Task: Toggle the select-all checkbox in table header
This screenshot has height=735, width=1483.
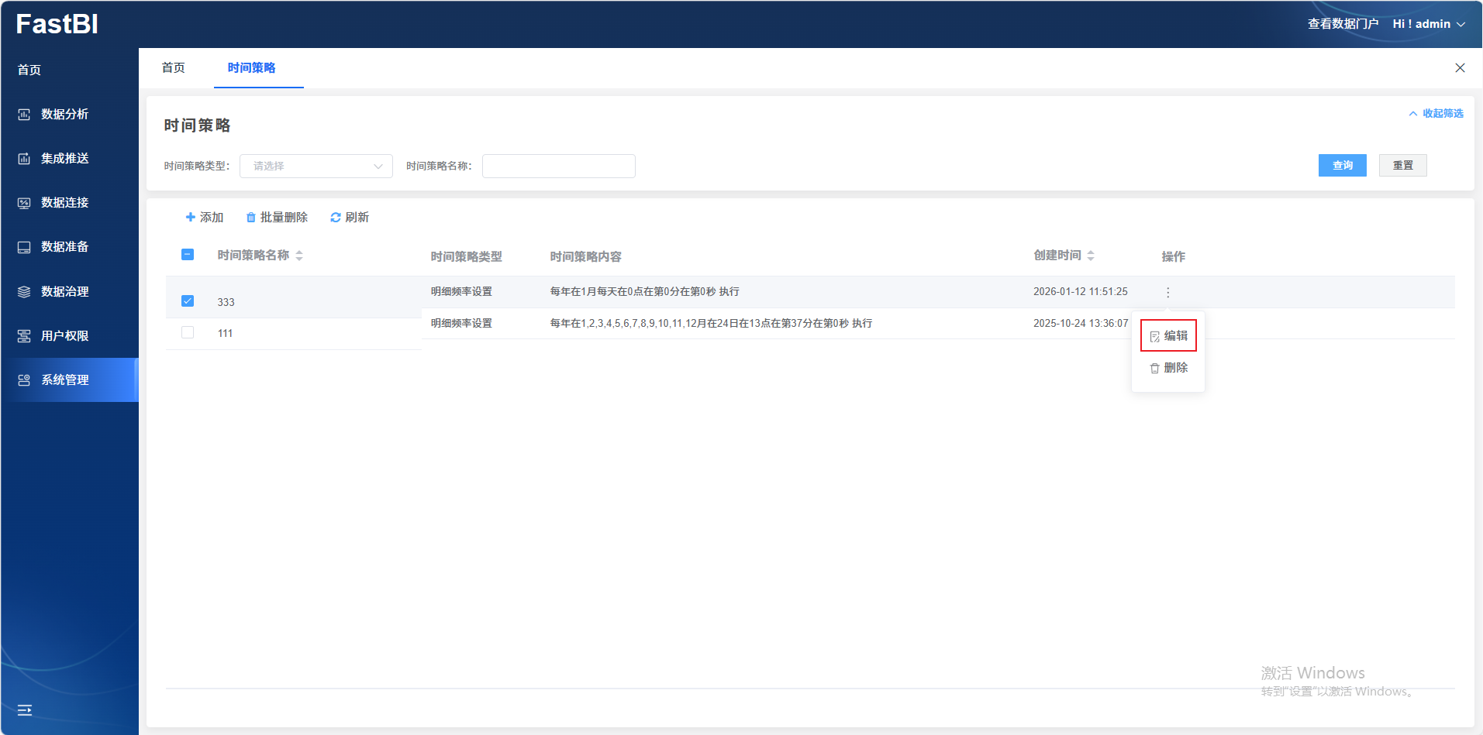Action: (188, 255)
